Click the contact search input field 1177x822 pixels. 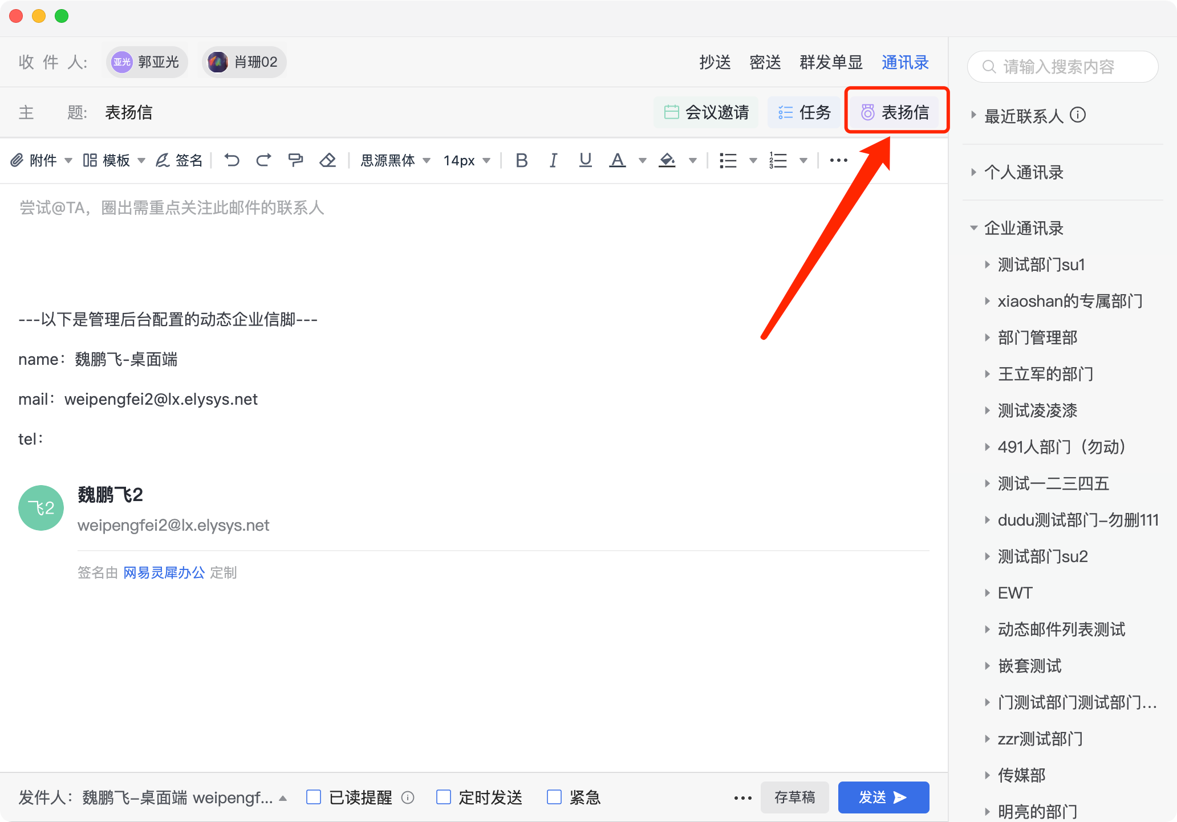click(x=1063, y=67)
